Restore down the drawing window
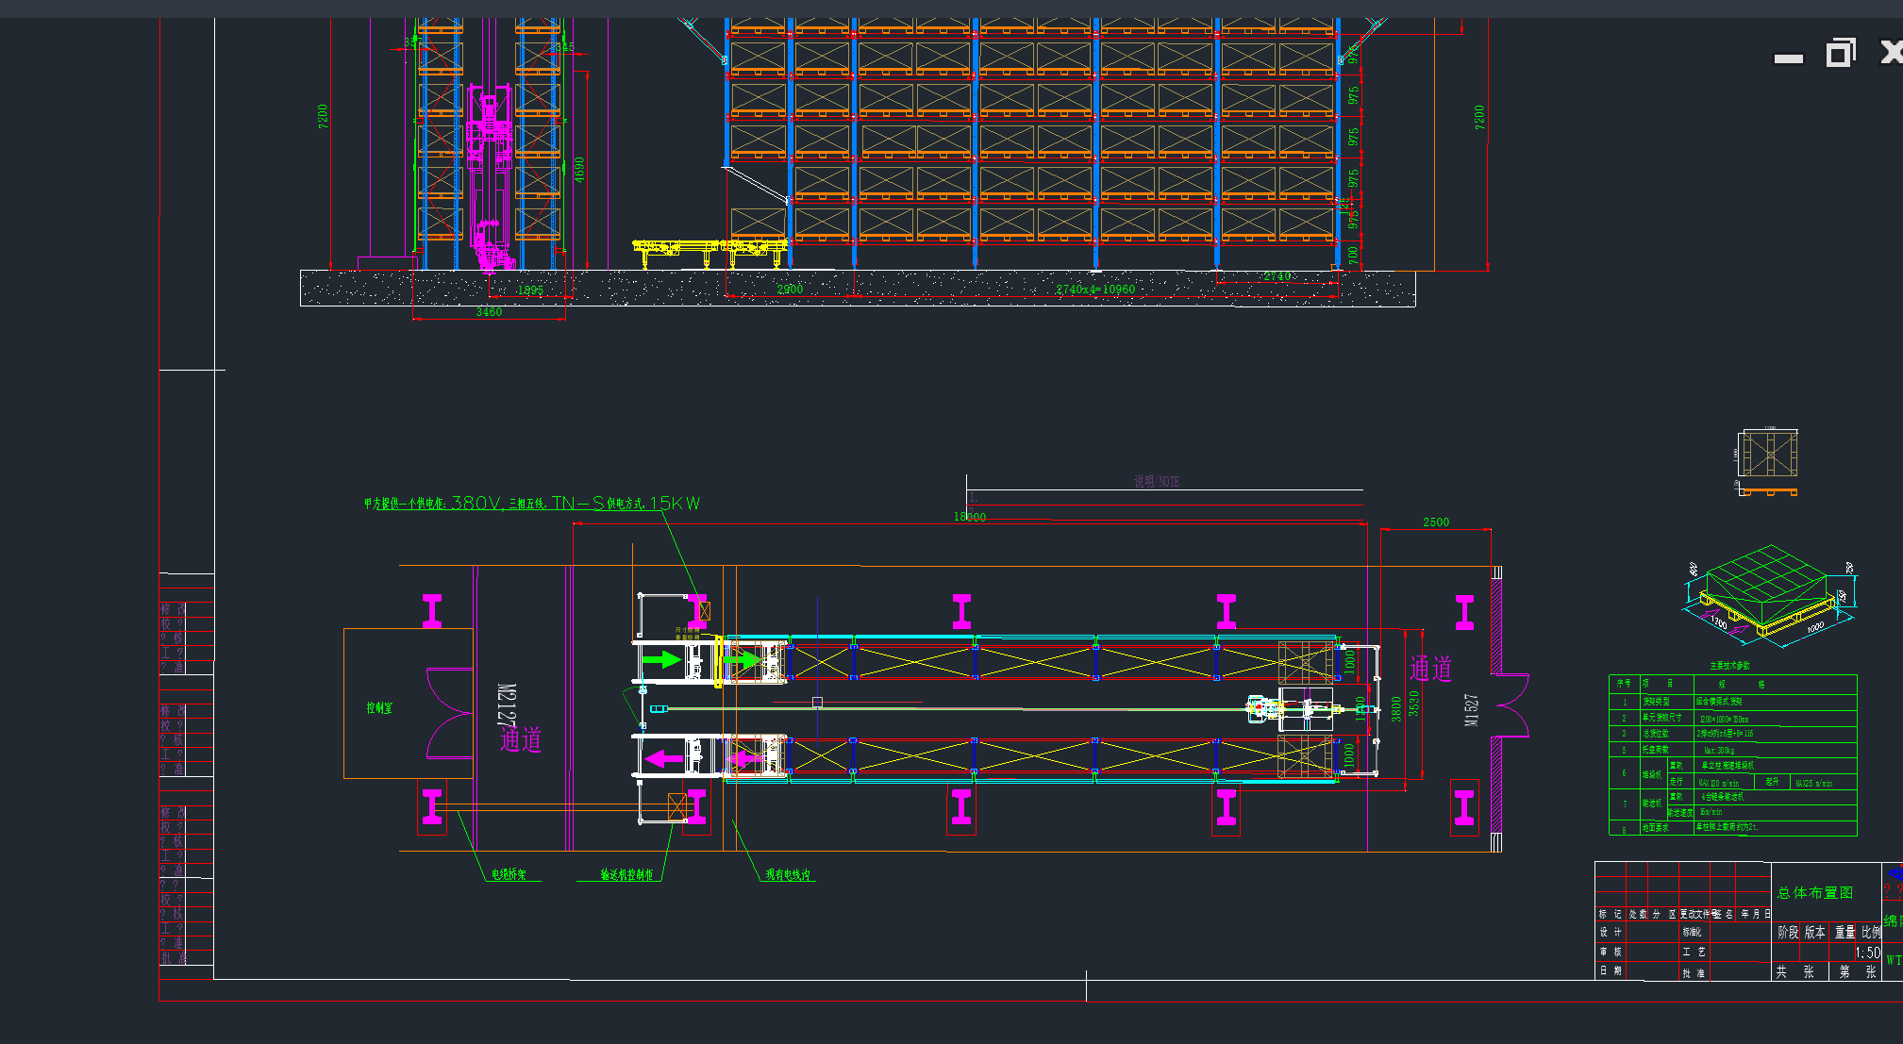The height and width of the screenshot is (1044, 1903). (1840, 53)
